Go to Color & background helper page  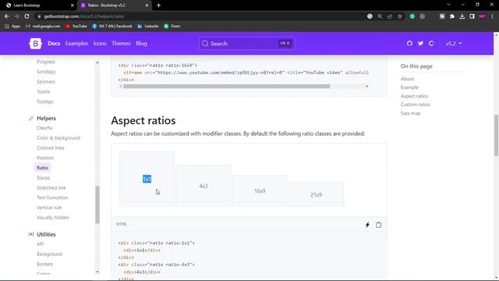click(x=58, y=138)
